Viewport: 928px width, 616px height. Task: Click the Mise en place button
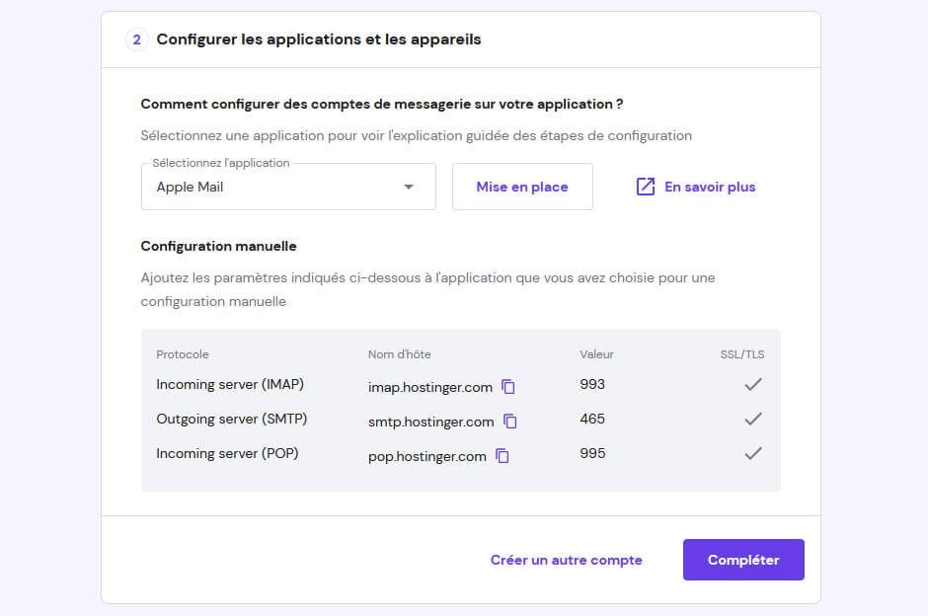coord(522,187)
